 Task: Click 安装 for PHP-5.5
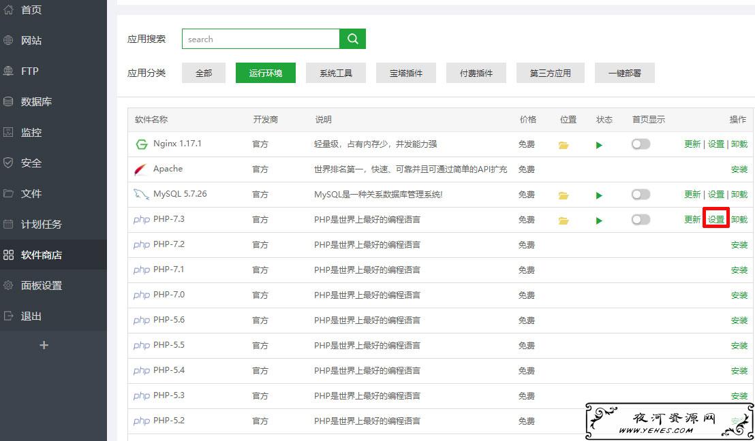click(x=739, y=345)
